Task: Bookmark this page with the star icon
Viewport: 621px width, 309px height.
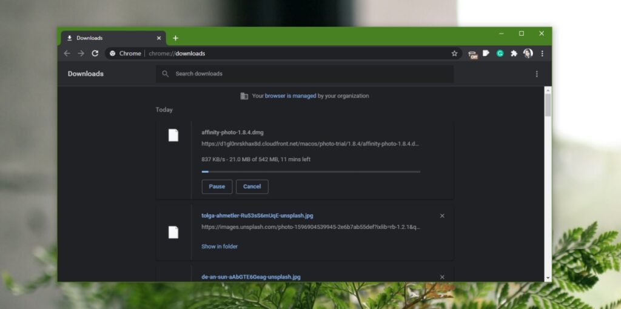Action: point(454,53)
